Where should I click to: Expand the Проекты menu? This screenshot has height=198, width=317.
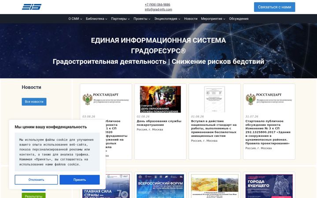coord(142,18)
